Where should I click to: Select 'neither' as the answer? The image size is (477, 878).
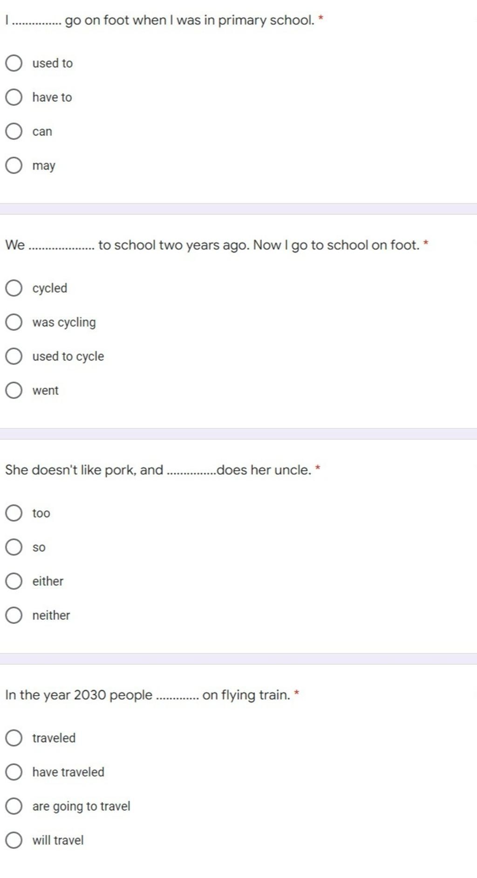pyautogui.click(x=14, y=615)
